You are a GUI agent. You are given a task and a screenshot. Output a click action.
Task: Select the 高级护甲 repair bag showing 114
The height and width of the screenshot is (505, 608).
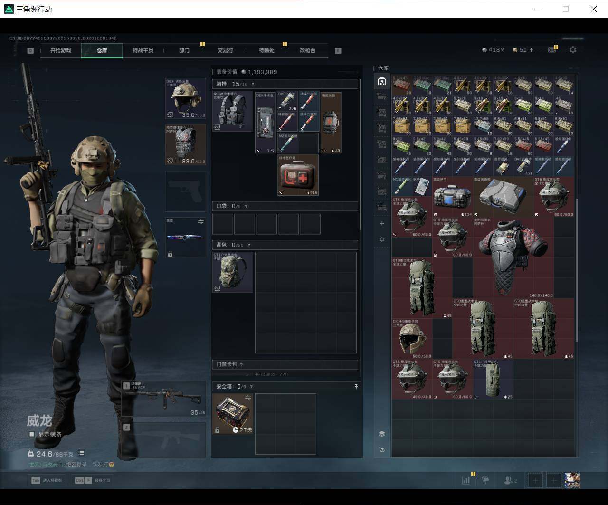[453, 197]
